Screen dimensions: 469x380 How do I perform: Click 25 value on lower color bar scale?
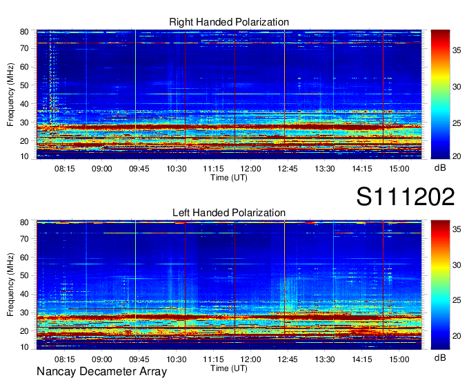coord(457,300)
